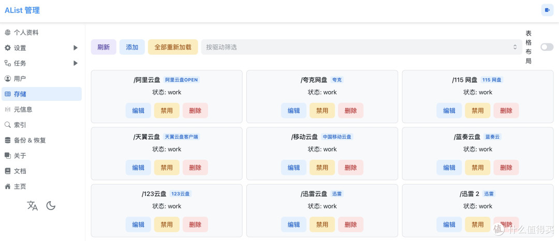This screenshot has height=241, width=559.
Task: Click the 中国移动云盘 driver tag
Action: coord(337,137)
